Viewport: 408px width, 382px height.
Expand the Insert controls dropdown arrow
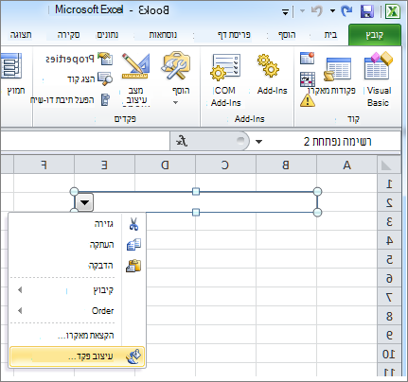coord(176,102)
